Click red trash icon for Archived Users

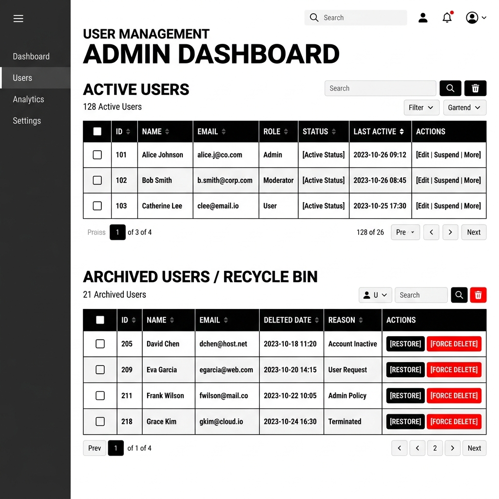click(x=478, y=295)
